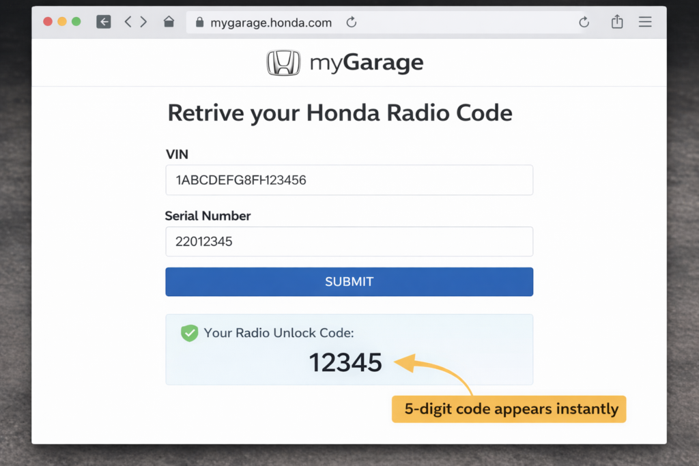This screenshot has width=699, height=466.
Task: Open the browser hamburger menu
Action: click(x=644, y=21)
